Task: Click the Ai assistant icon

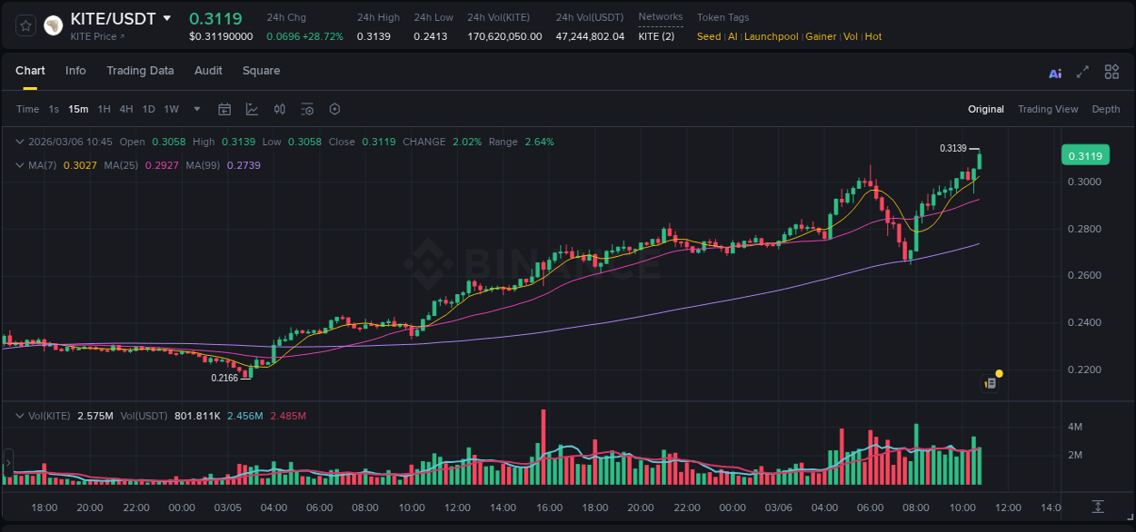Action: click(x=1054, y=71)
